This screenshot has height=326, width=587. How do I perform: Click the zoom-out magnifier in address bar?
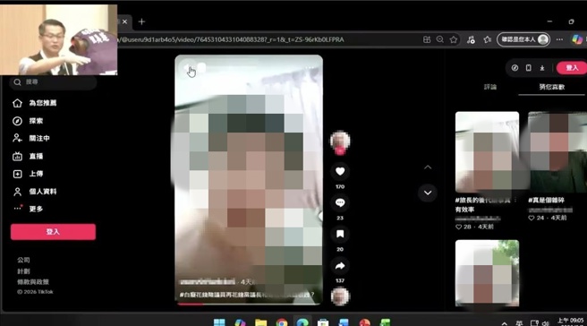coord(440,39)
